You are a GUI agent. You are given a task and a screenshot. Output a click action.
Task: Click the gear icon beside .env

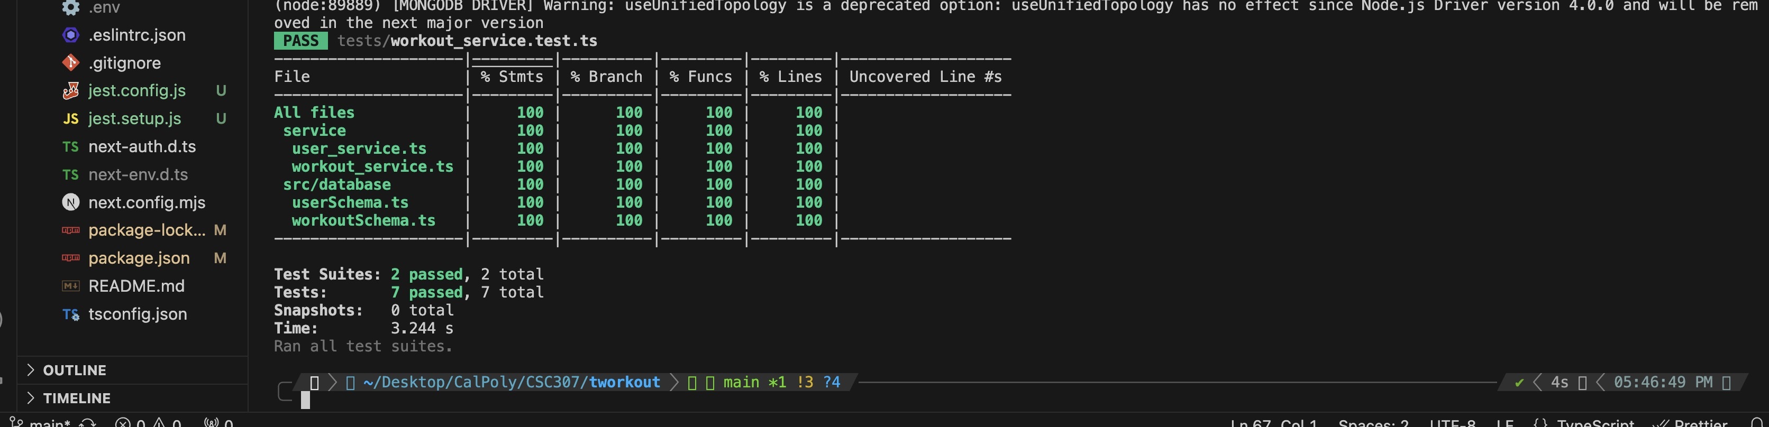[x=71, y=7]
